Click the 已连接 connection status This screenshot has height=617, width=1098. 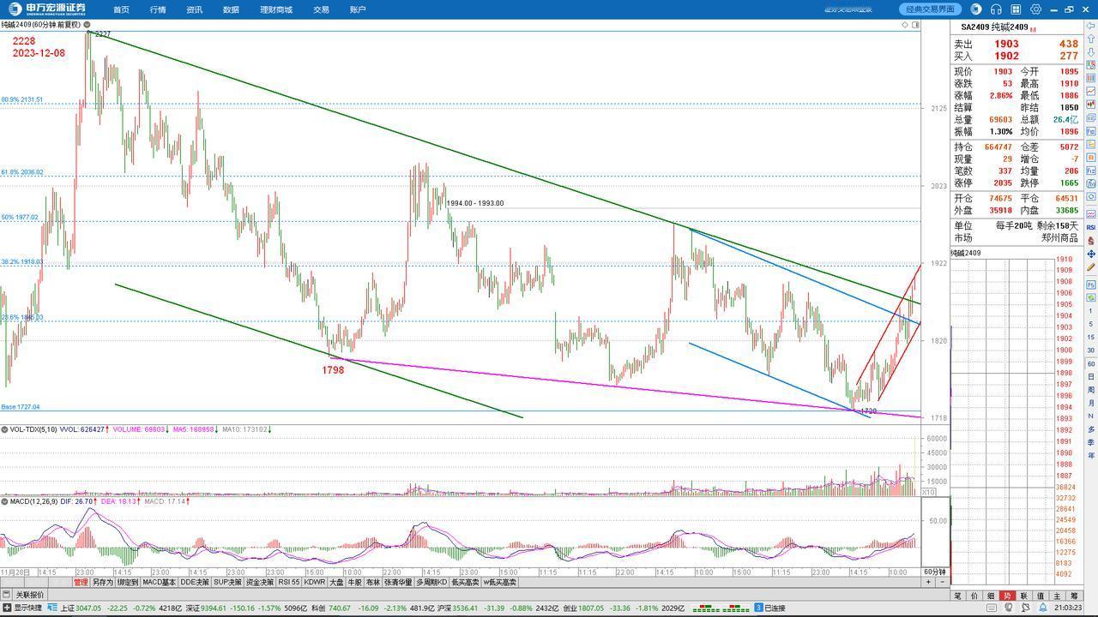(775, 608)
